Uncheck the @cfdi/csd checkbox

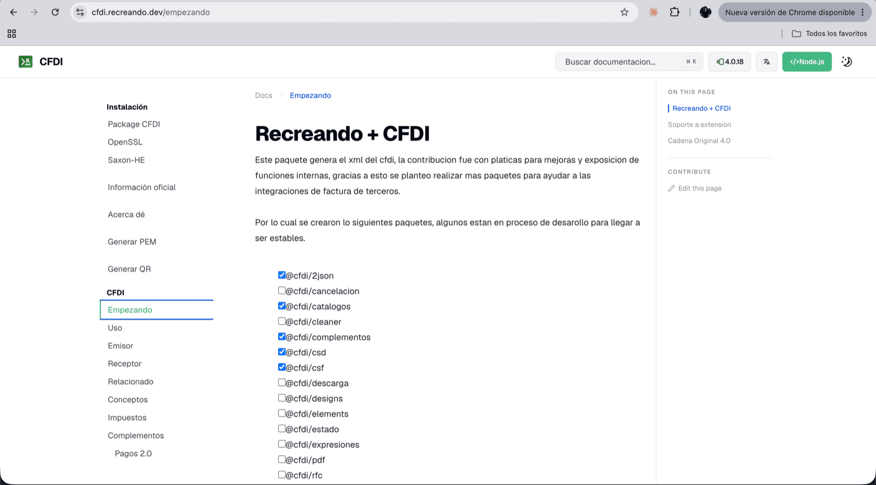[281, 352]
